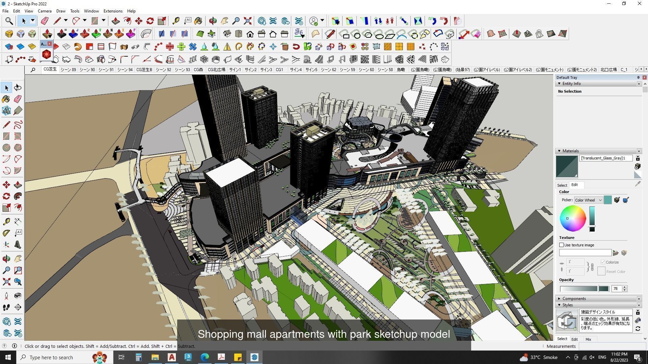Click on the color wheel
The height and width of the screenshot is (364, 648).
[x=573, y=218]
